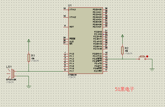Select the ground symbol below the speaker
This screenshot has width=165, height=107.
click(29, 87)
